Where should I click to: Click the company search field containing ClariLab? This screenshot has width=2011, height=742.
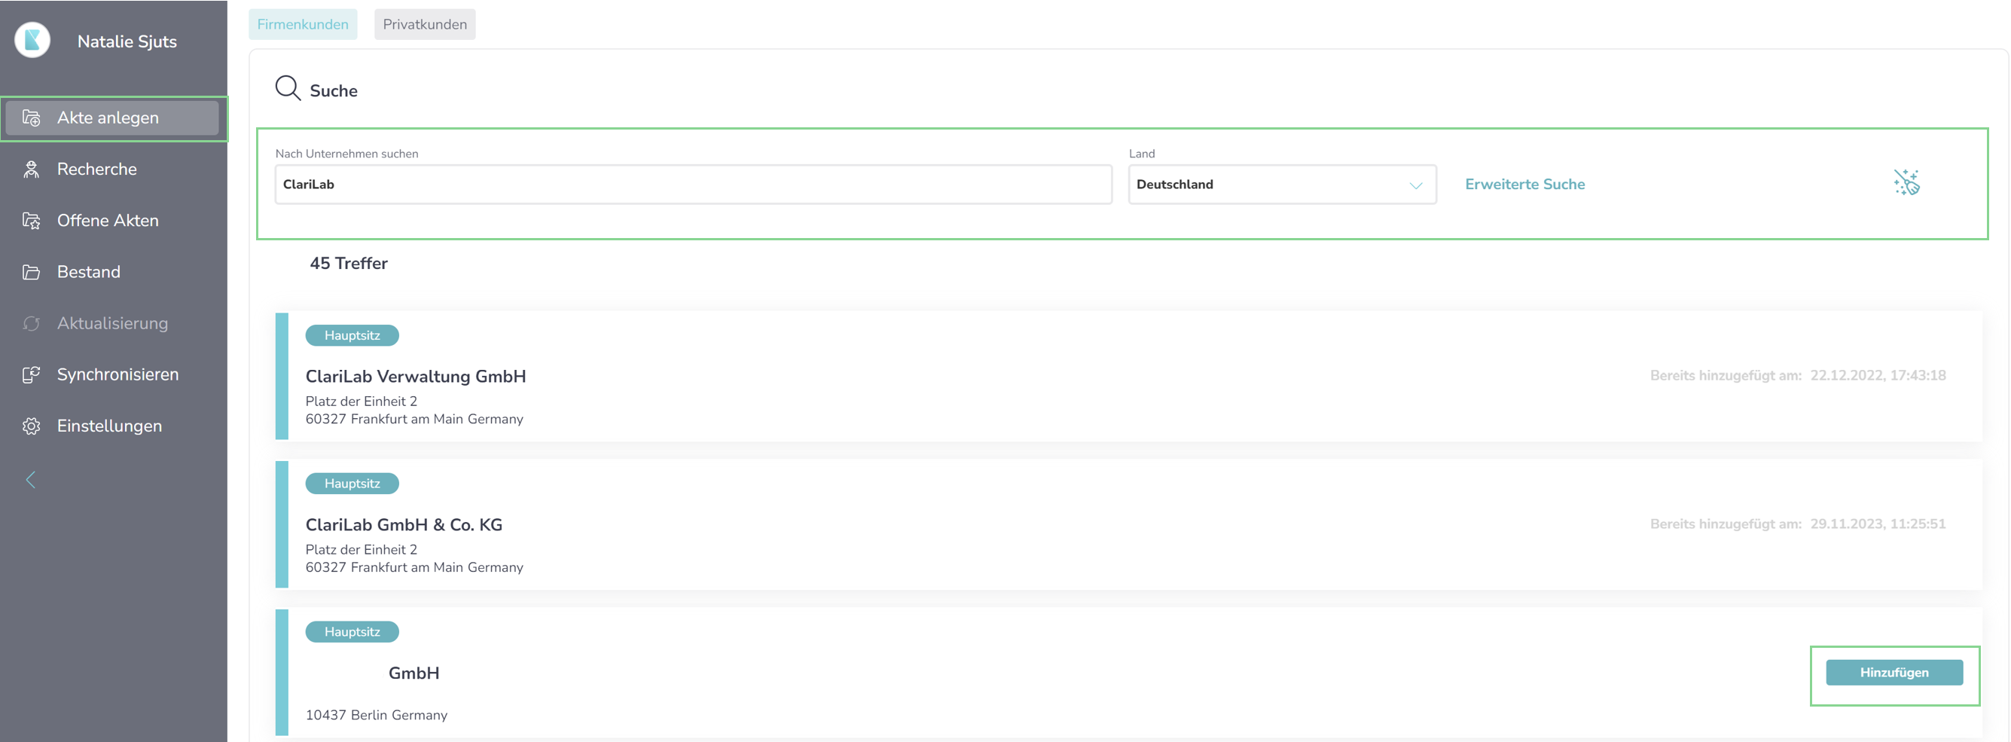[693, 185]
